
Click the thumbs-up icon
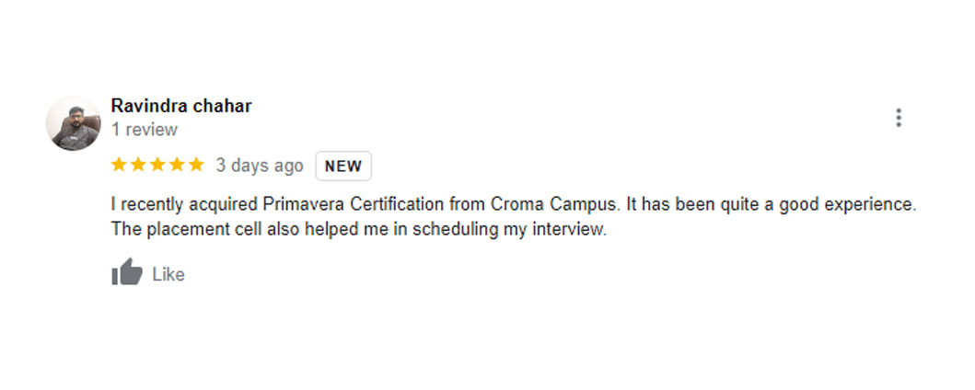127,272
